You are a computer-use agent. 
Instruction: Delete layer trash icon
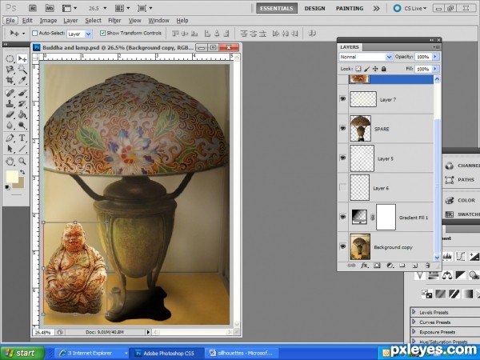pyautogui.click(x=428, y=266)
